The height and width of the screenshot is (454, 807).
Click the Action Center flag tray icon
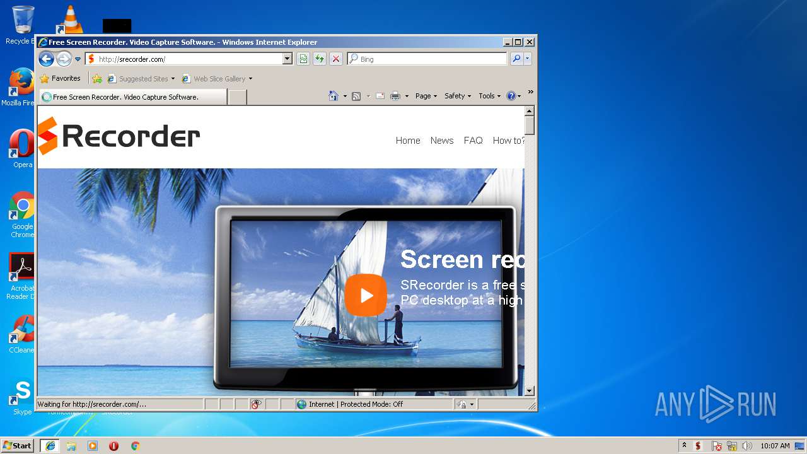[717, 446]
